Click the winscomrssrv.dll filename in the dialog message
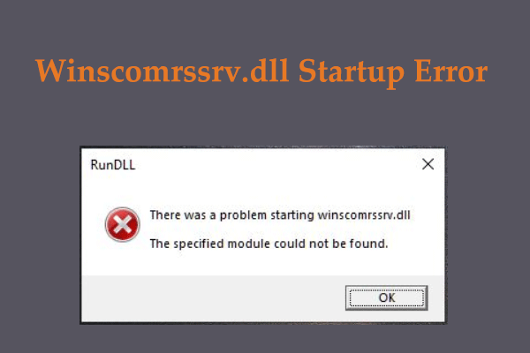Viewport: 530px width, 353px height. point(364,215)
